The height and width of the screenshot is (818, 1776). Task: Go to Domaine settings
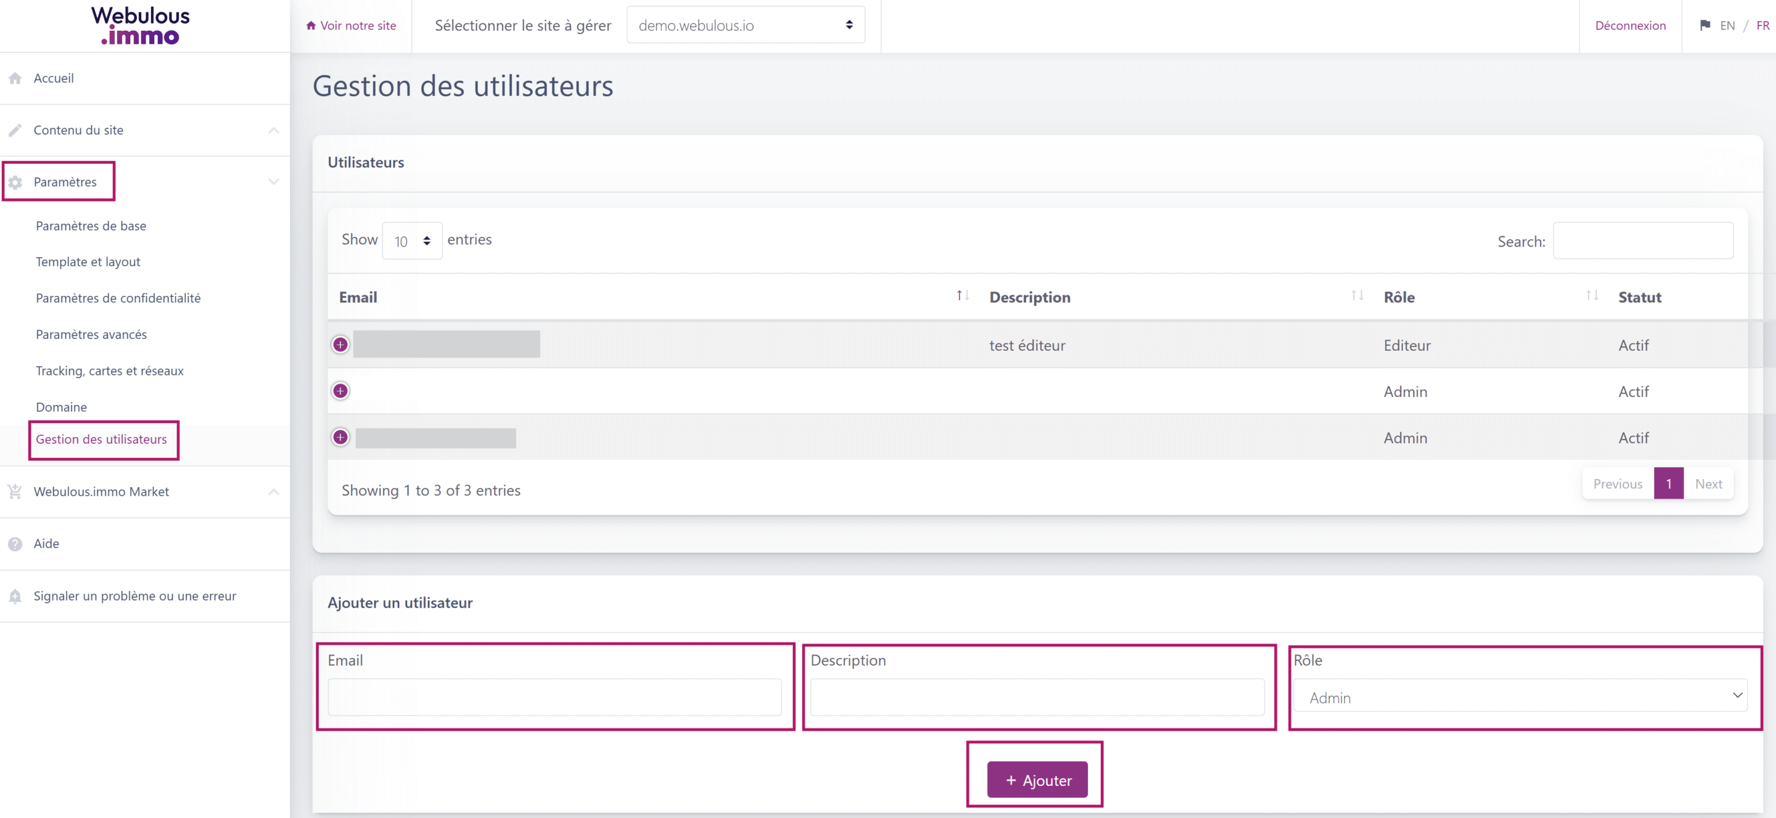(62, 407)
